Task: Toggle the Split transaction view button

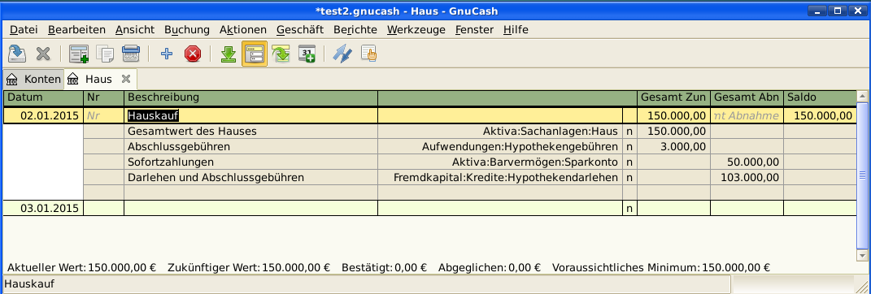Action: [255, 54]
